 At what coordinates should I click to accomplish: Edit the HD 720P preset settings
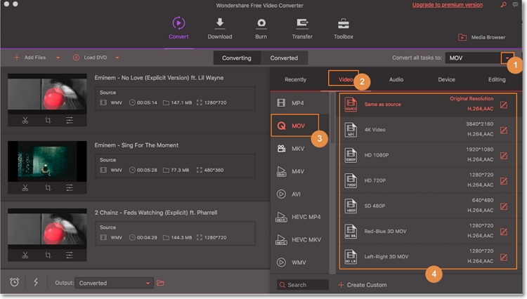[x=504, y=181]
